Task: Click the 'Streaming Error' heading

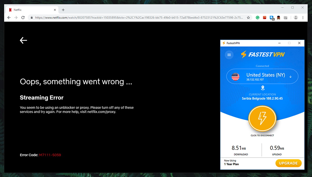Action: [x=41, y=98]
